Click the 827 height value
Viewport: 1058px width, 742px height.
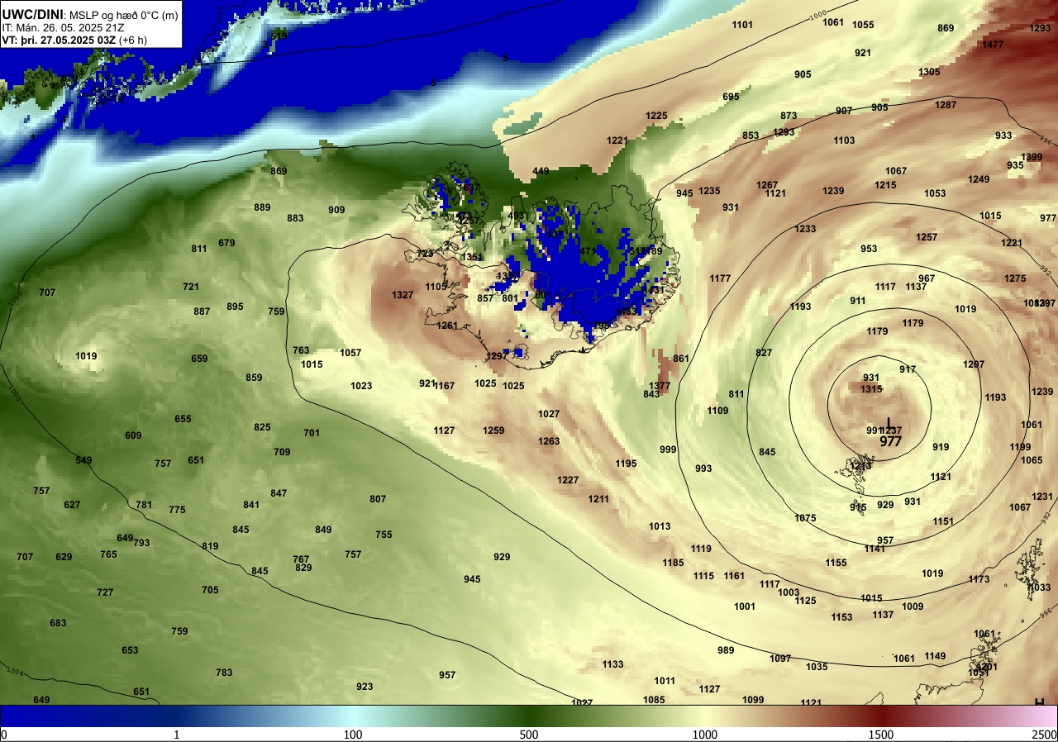click(x=764, y=353)
